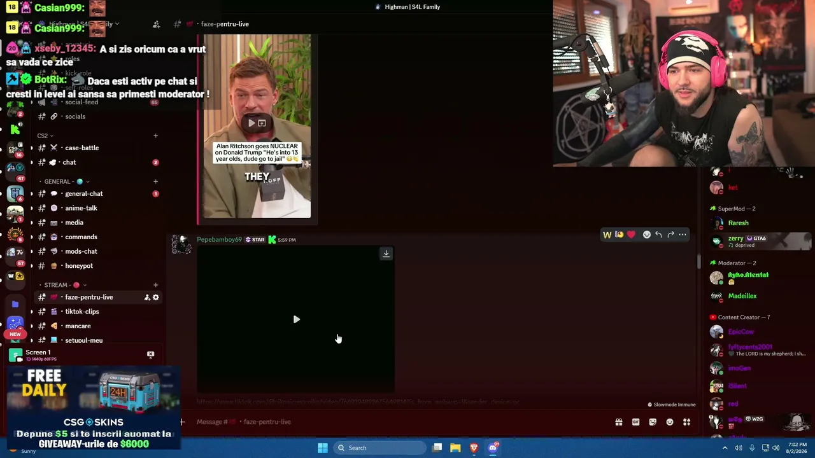Viewport: 815px width, 458px height.
Task: Download the video attachment from Pepebamboy69
Action: point(386,253)
